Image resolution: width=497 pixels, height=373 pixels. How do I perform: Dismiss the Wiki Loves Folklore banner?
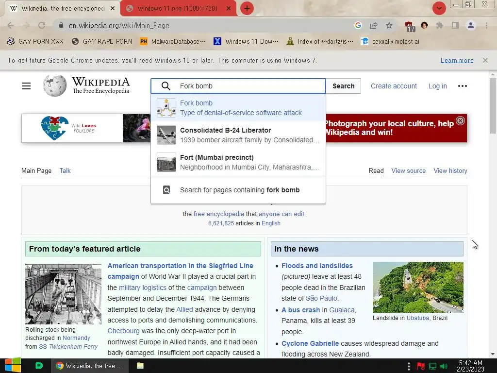pos(460,120)
